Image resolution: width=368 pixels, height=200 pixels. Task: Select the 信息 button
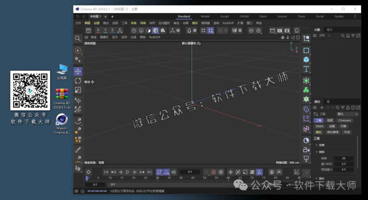coord(330,120)
